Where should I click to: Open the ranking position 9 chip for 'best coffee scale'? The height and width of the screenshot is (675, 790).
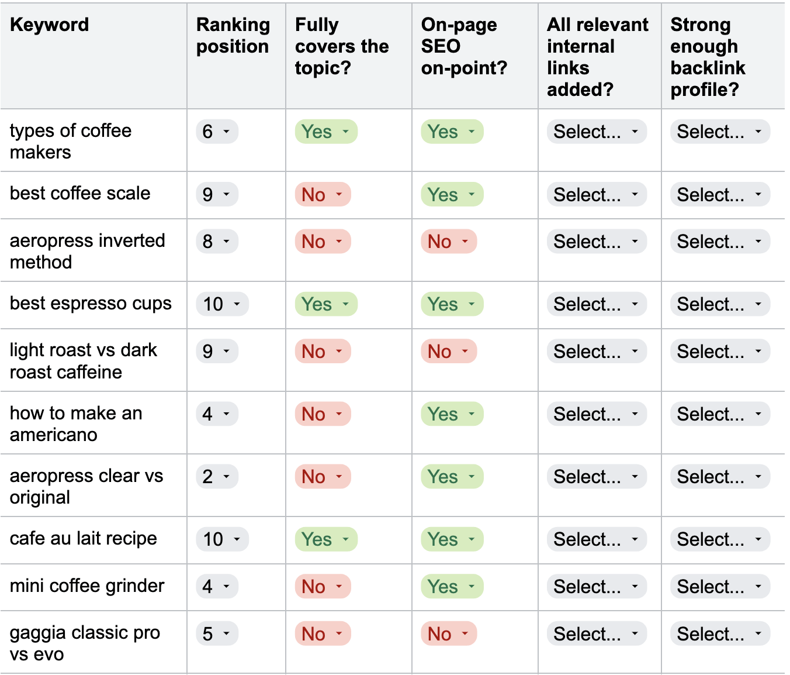(217, 195)
